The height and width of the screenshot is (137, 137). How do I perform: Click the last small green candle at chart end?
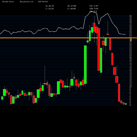(126, 104)
